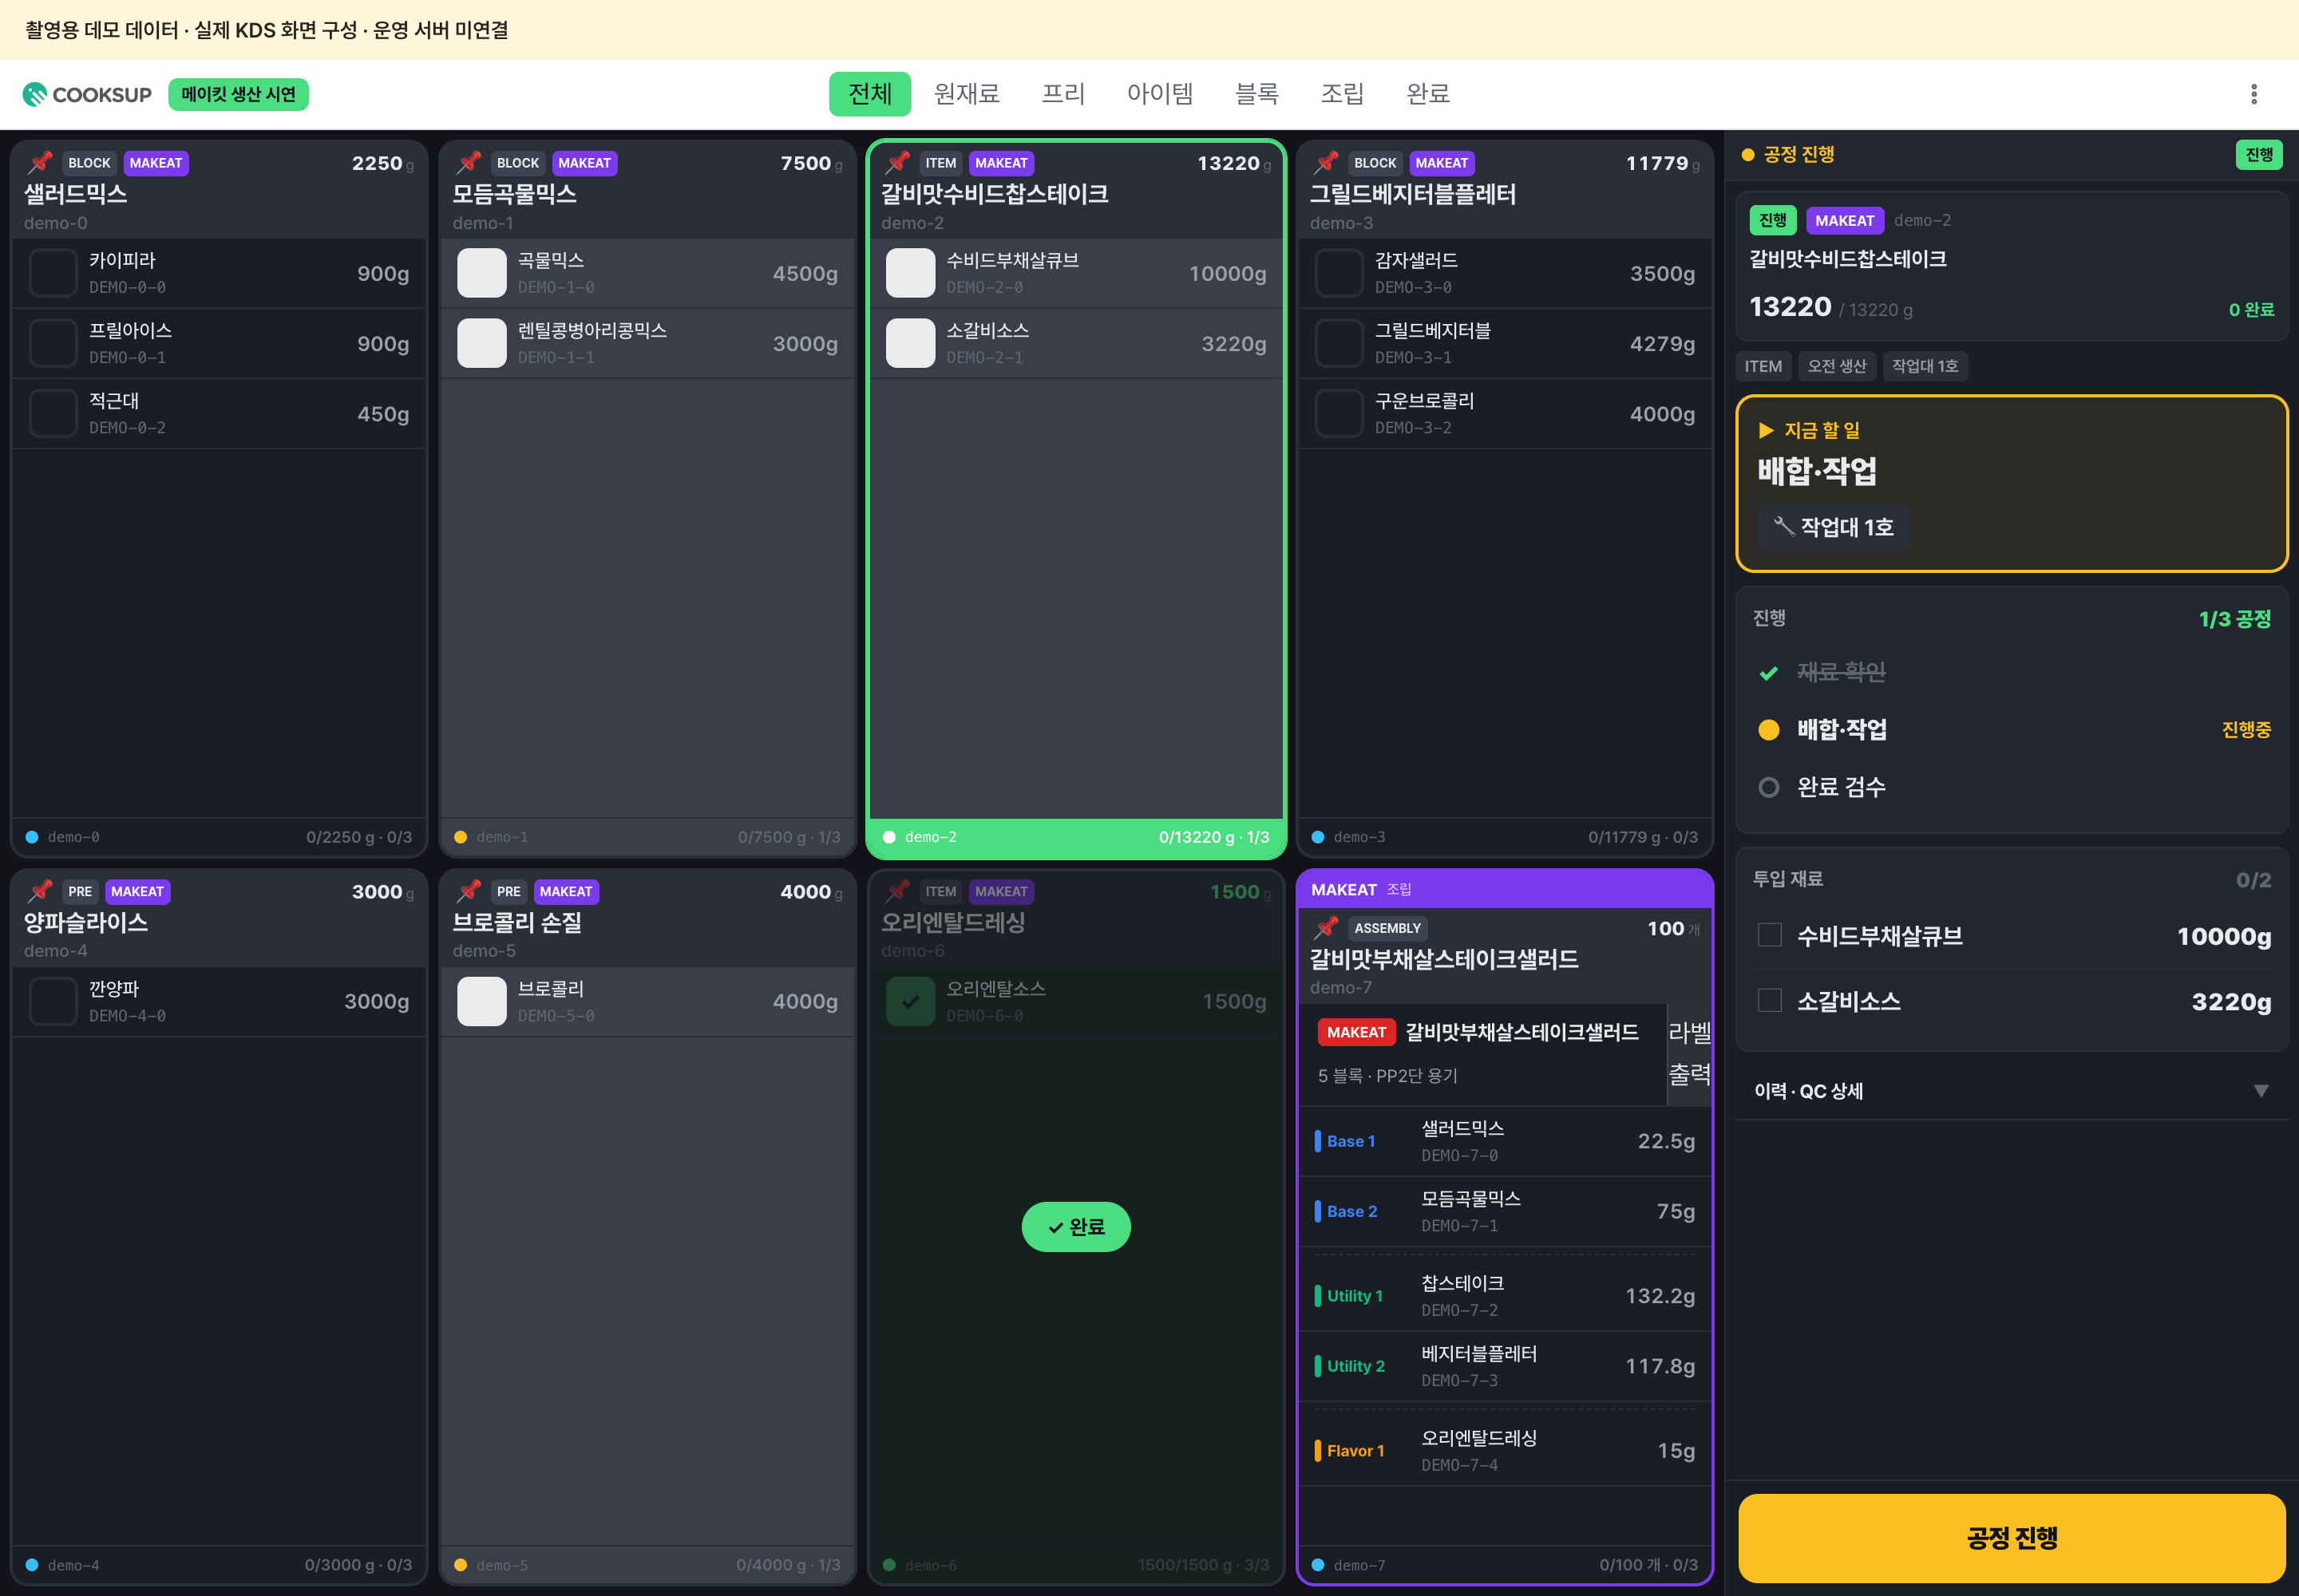Open the 블록 tab
Image resolution: width=2299 pixels, height=1596 pixels.
pyautogui.click(x=1256, y=94)
